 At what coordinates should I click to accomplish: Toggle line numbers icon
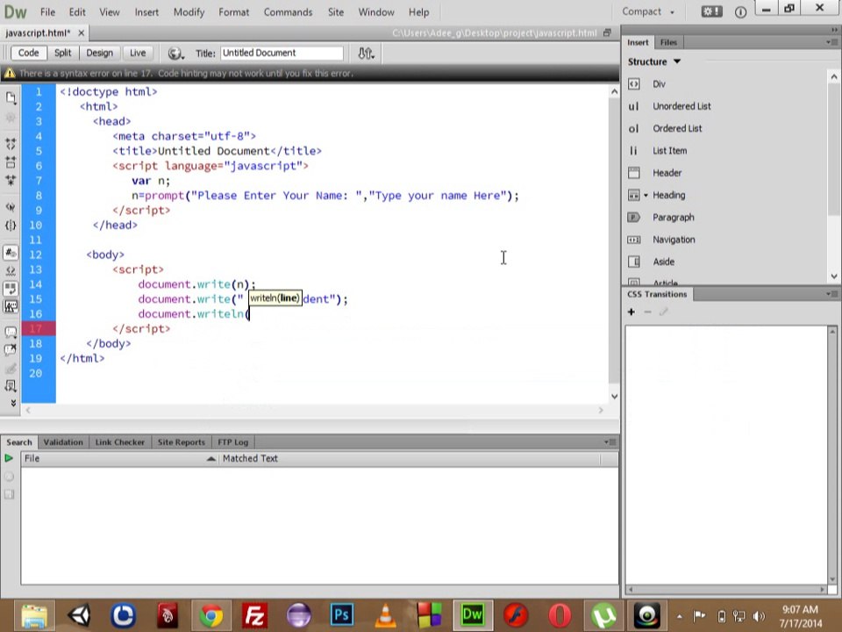(11, 252)
